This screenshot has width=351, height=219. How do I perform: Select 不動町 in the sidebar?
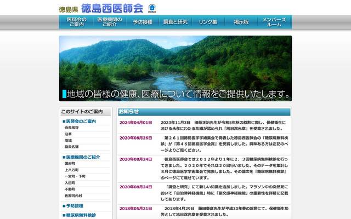[70, 189]
